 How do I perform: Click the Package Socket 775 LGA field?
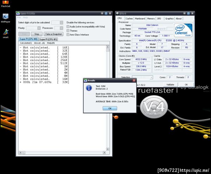click(152, 32)
